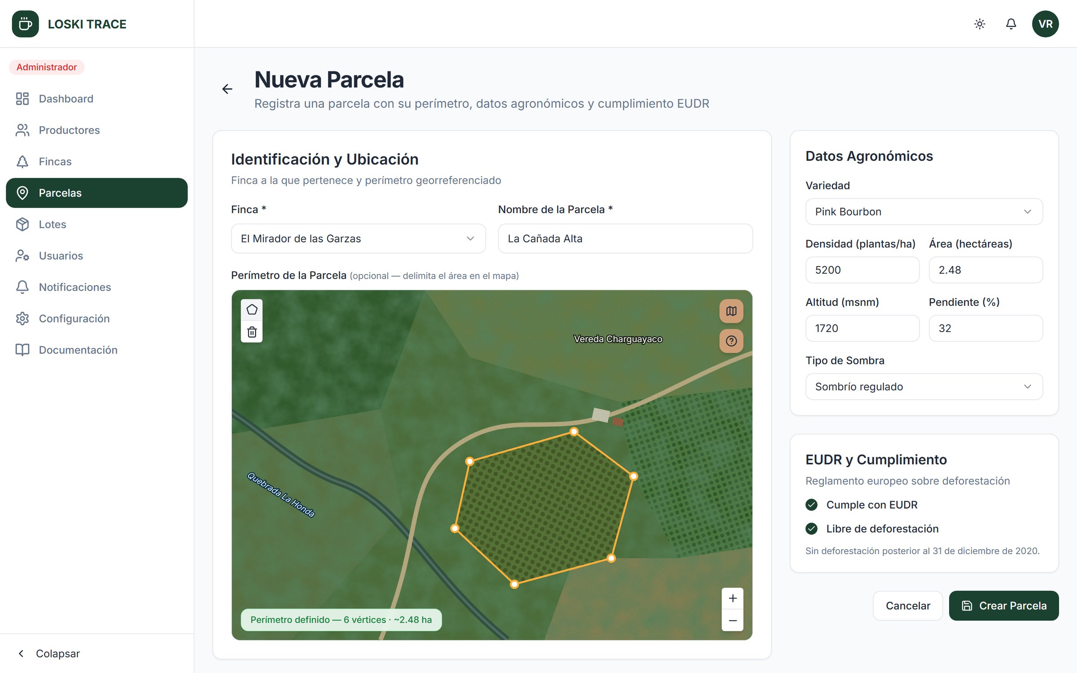
Task: Click the Cancelar button
Action: pyautogui.click(x=907, y=606)
